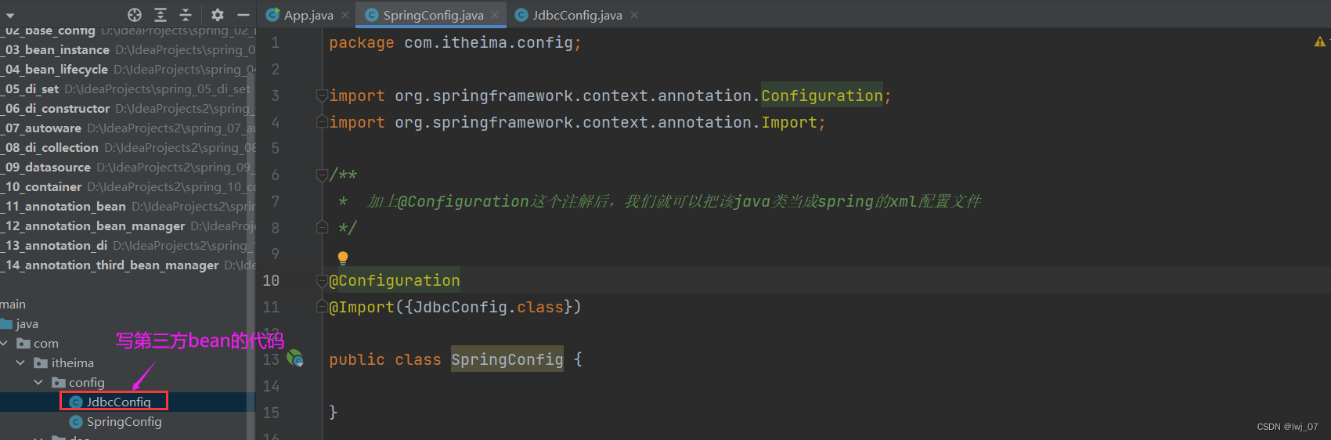Close the App.java tab
1331x440 pixels.
coord(345,15)
